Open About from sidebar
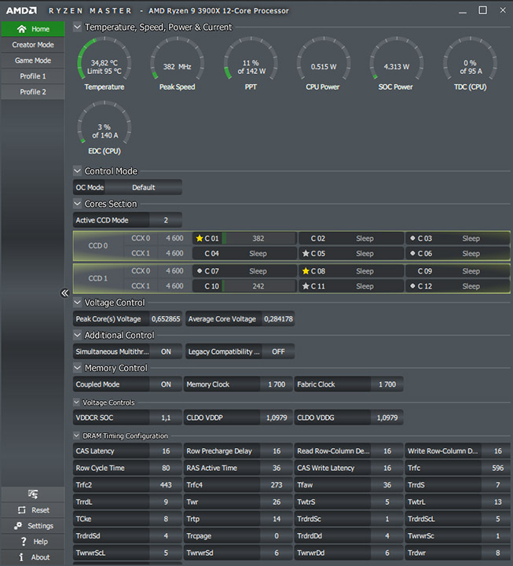The image size is (513, 566). pyautogui.click(x=33, y=557)
